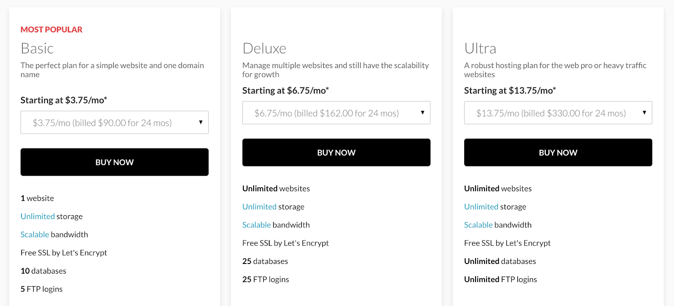The height and width of the screenshot is (306, 674).
Task: Click the Basic plan heading
Action: tap(37, 49)
